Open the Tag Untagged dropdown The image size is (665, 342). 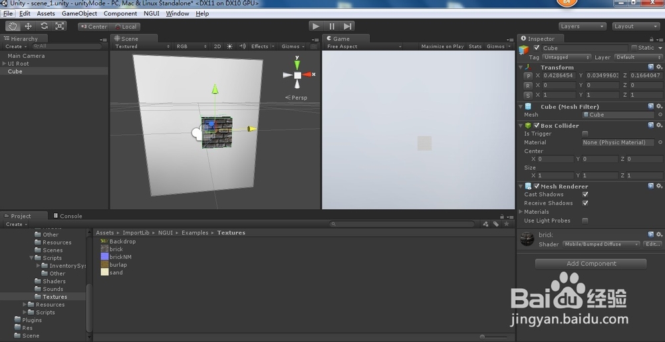point(566,57)
